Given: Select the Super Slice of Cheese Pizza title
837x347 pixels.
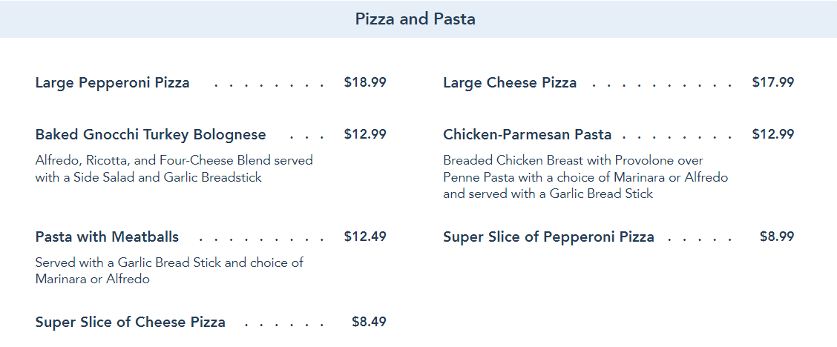Looking at the screenshot, I should tap(131, 322).
